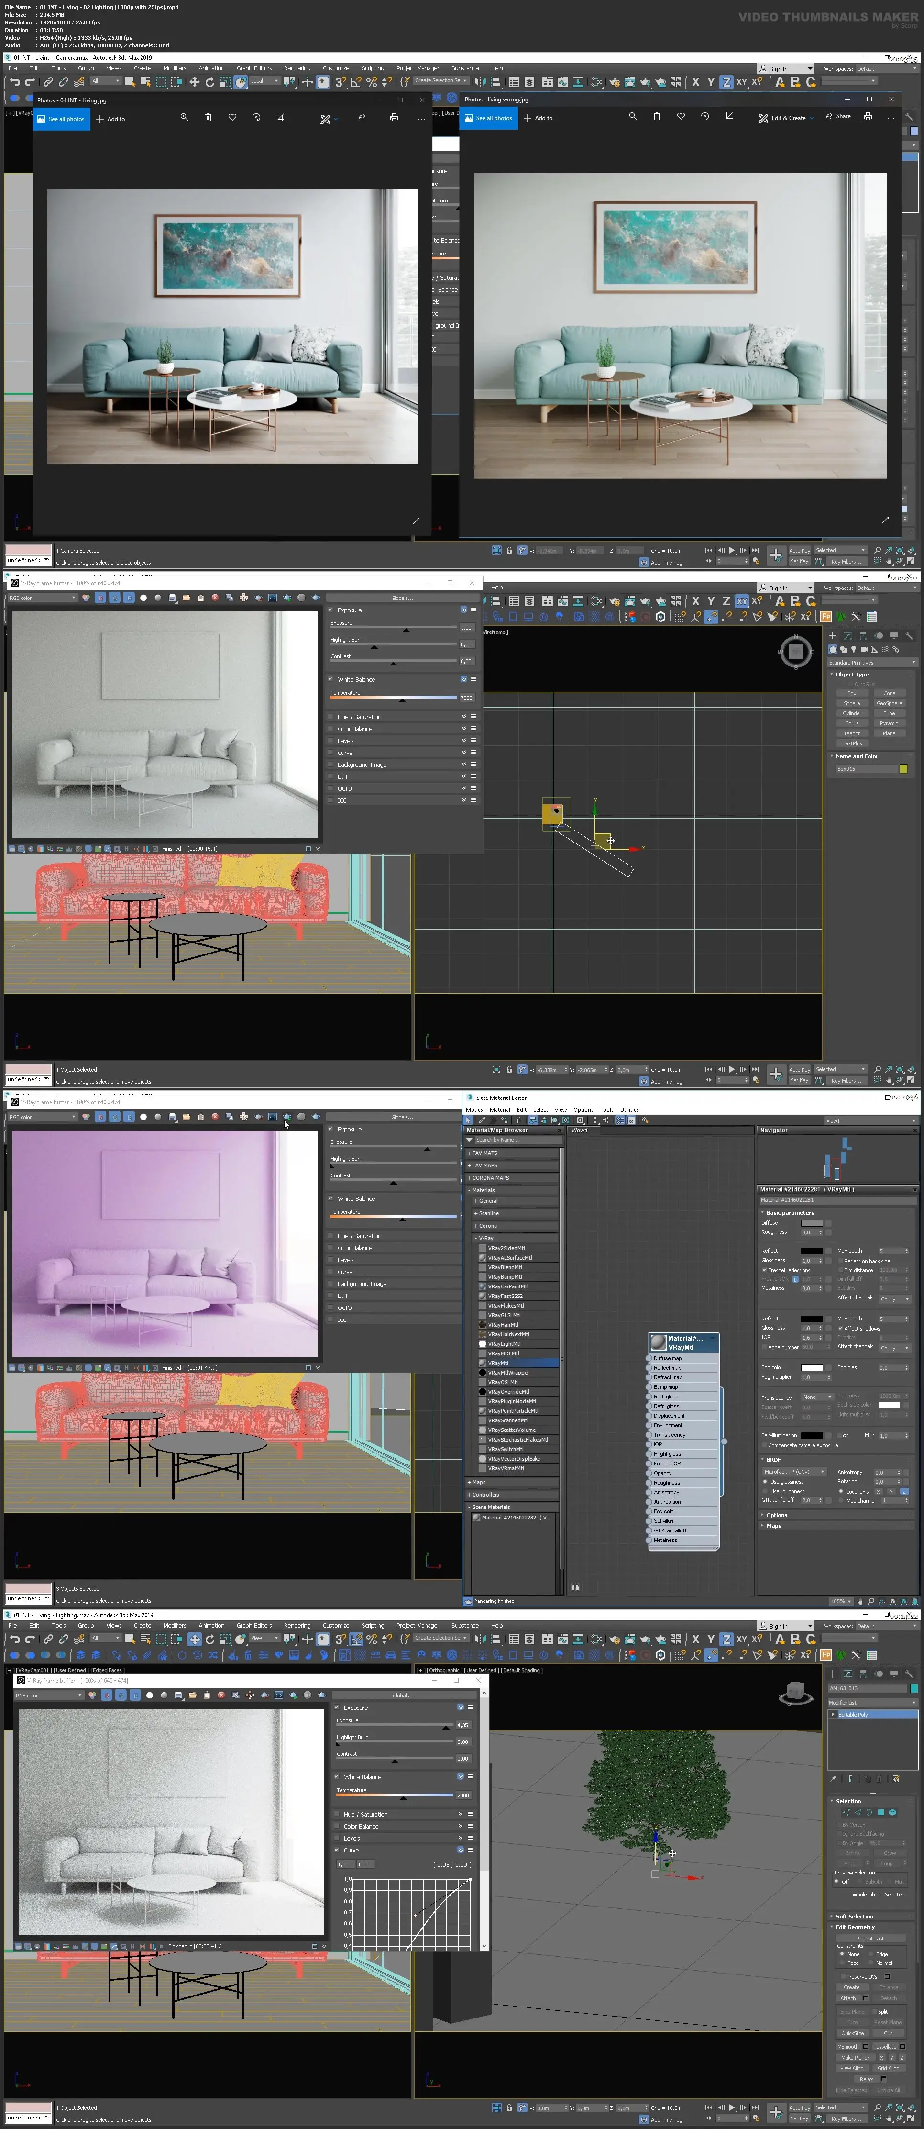This screenshot has height=2129, width=924.
Task: Open Rendering menu in Camera.max window
Action: point(297,68)
